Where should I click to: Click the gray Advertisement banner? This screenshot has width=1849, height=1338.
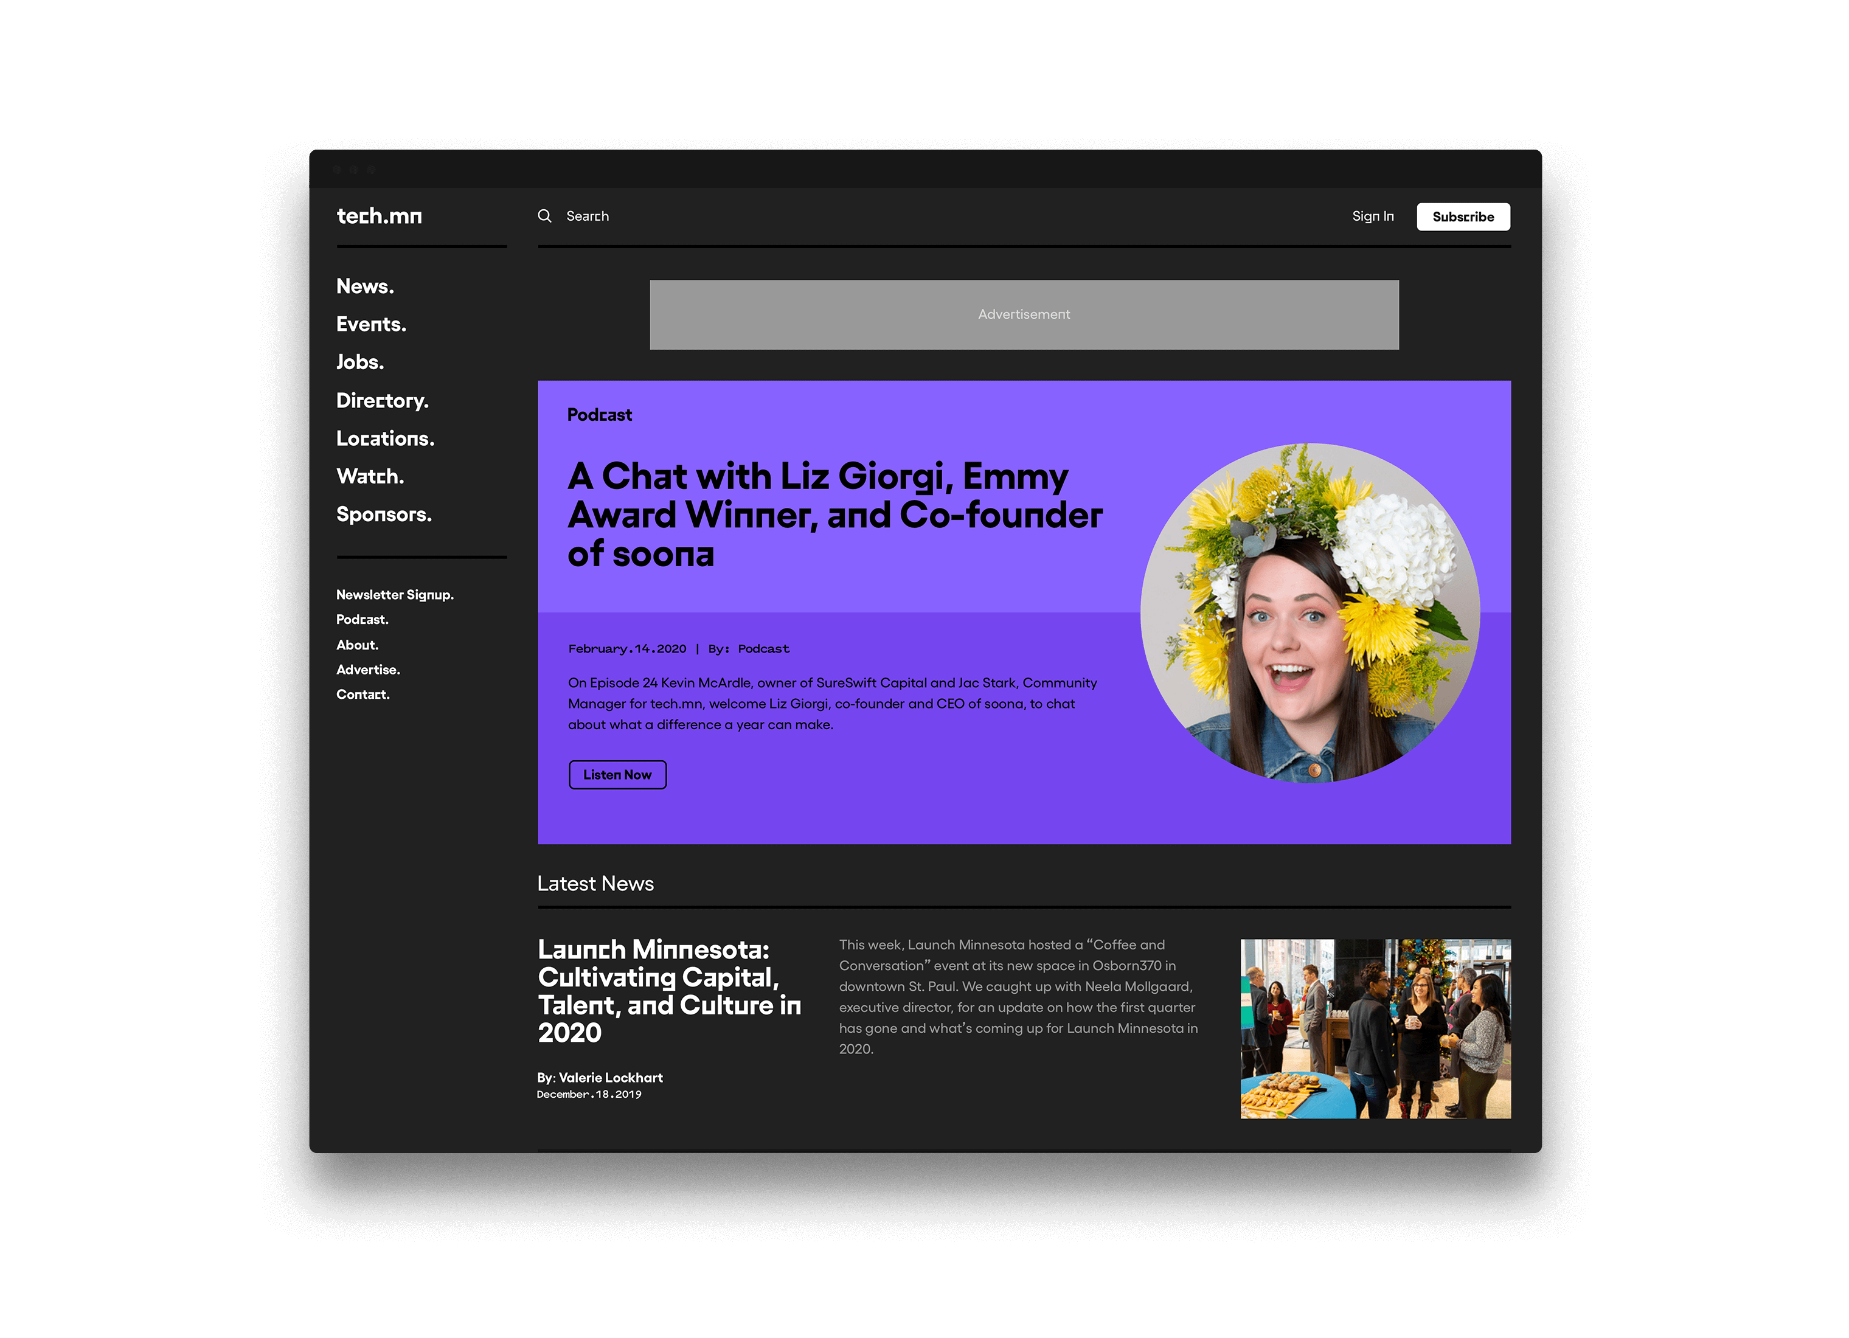(1024, 314)
